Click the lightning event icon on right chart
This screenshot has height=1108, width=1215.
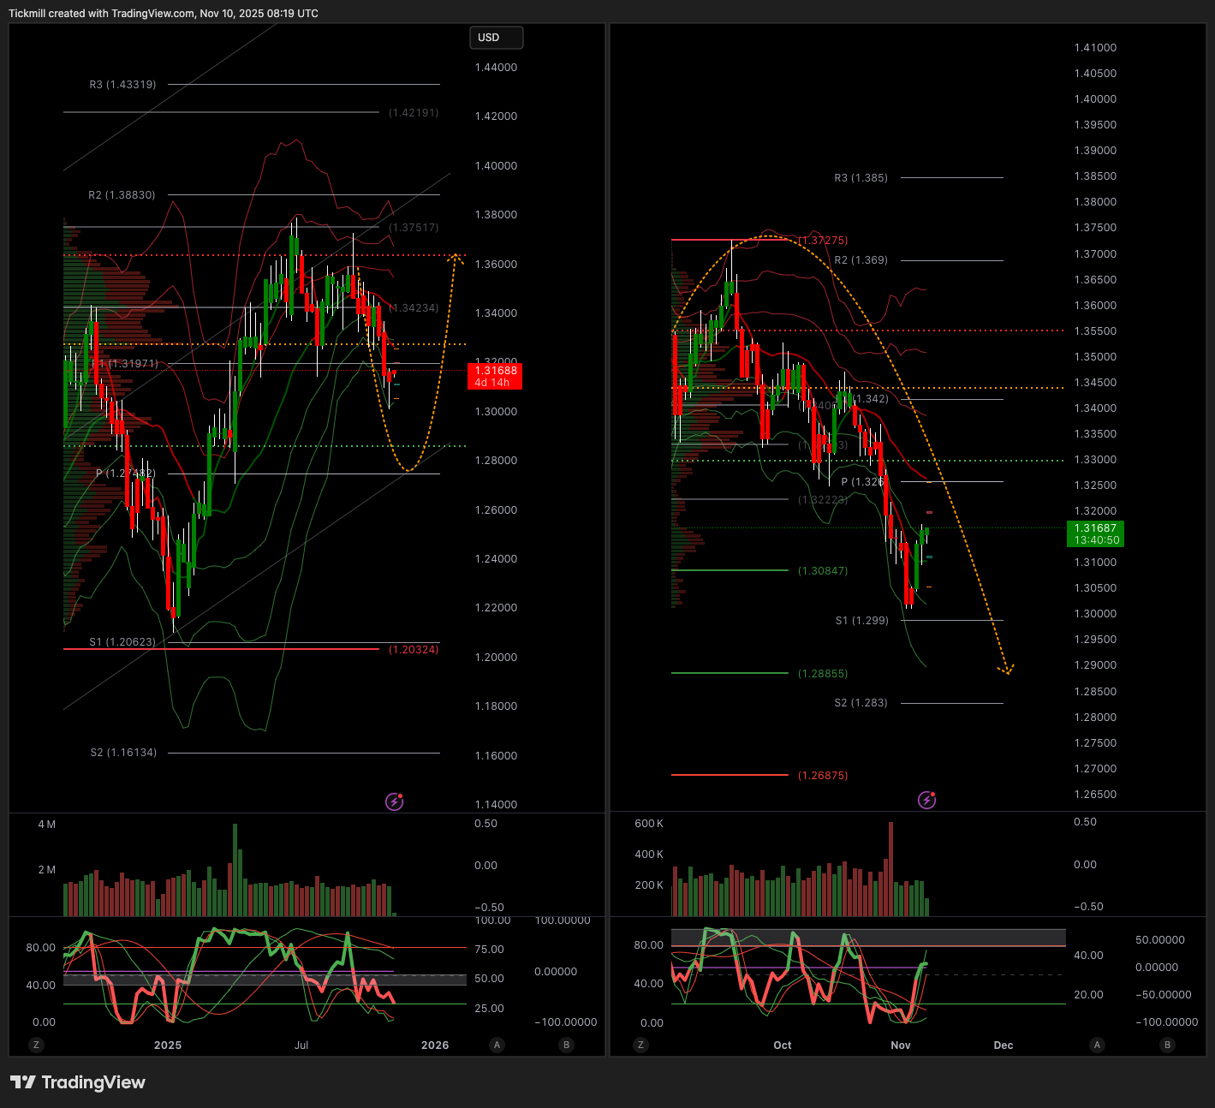point(926,800)
